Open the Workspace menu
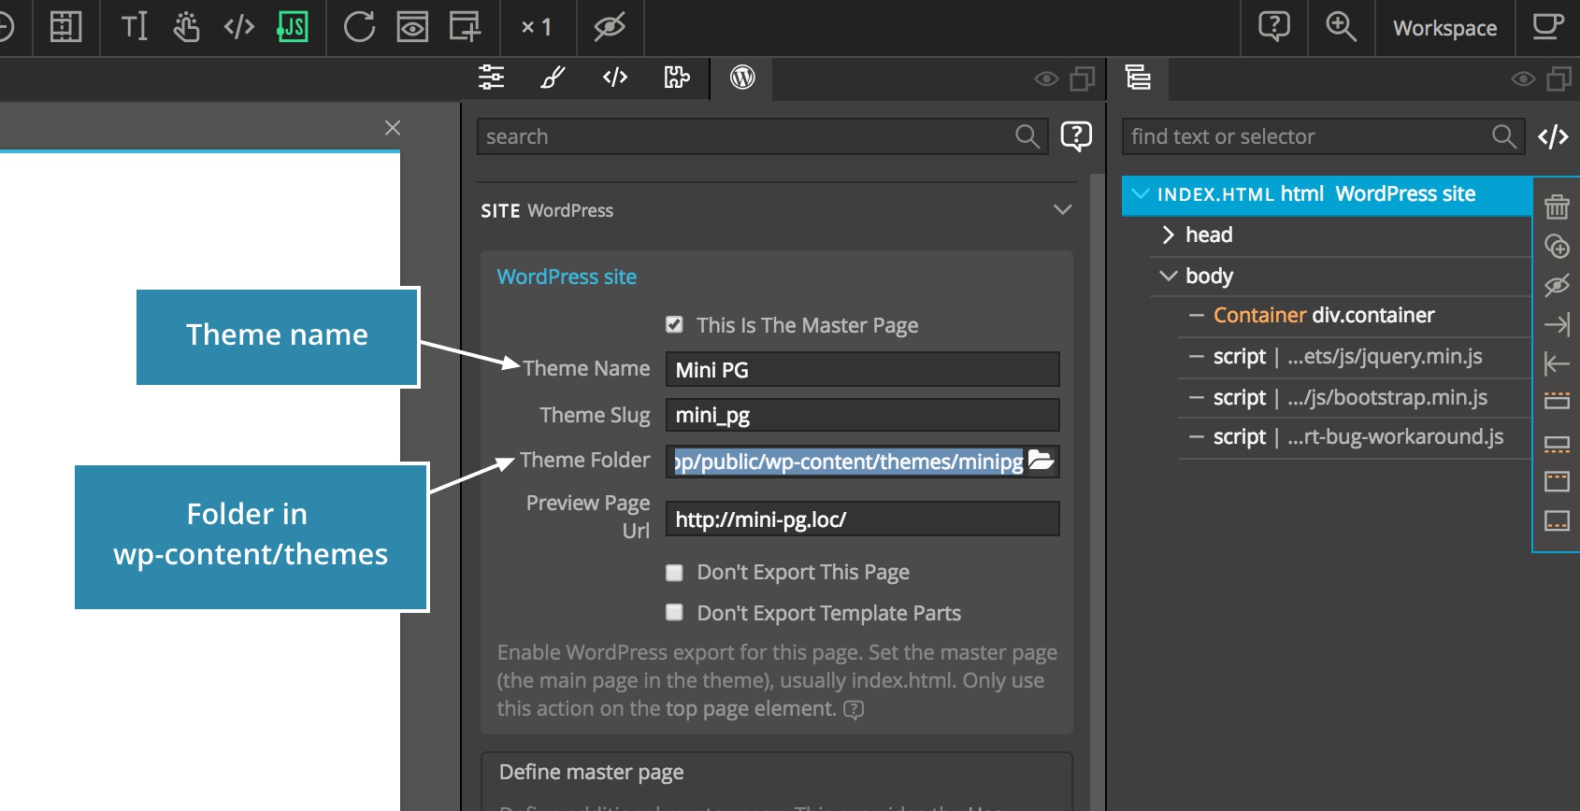The width and height of the screenshot is (1580, 811). click(1445, 28)
